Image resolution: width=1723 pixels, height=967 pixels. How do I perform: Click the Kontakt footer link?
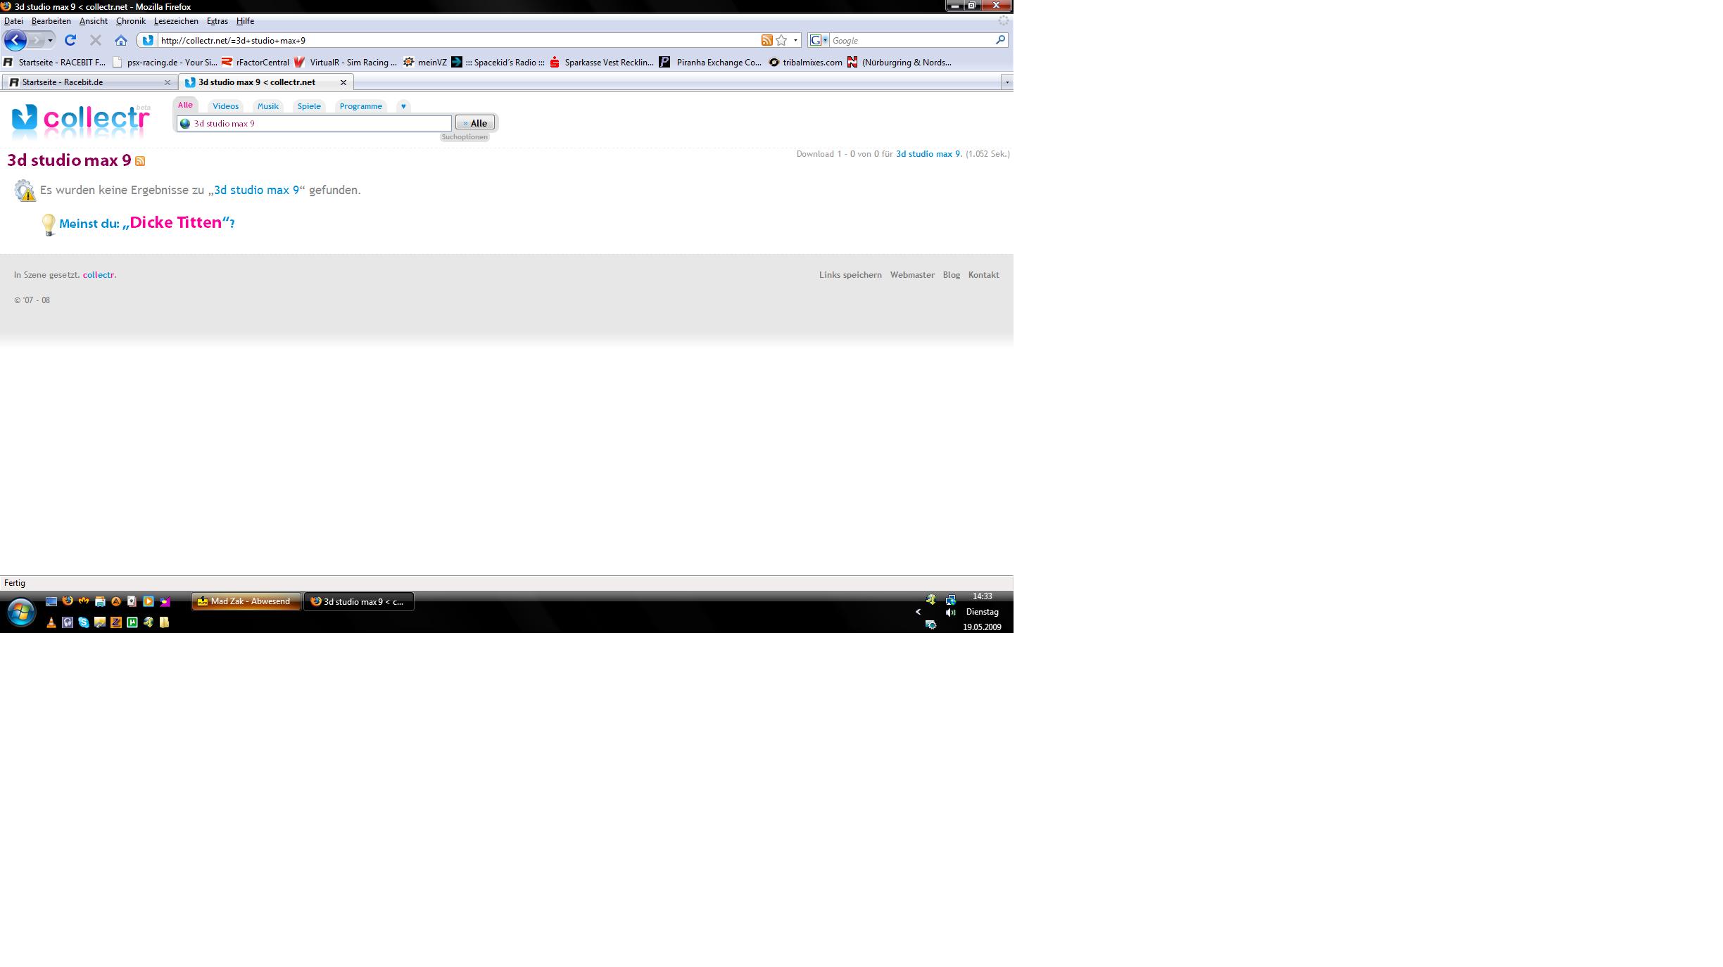pos(983,275)
